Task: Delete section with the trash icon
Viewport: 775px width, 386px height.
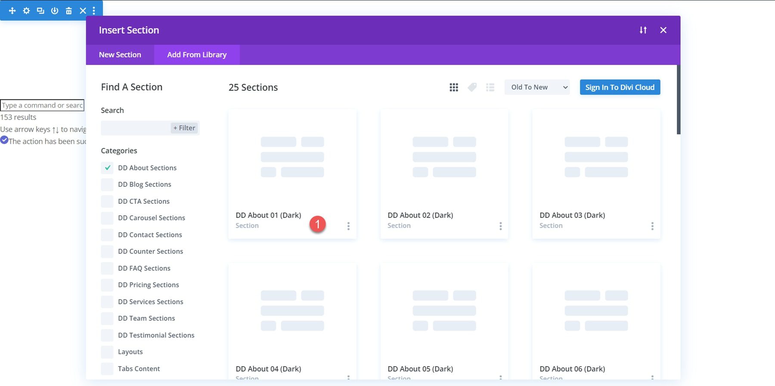Action: click(68, 11)
